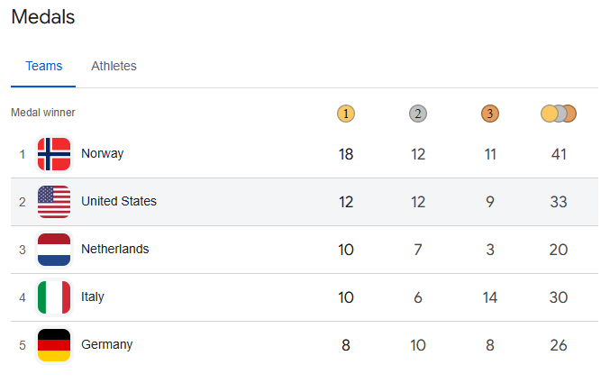Click the bronze medal column icon
610x383 pixels.
[489, 114]
